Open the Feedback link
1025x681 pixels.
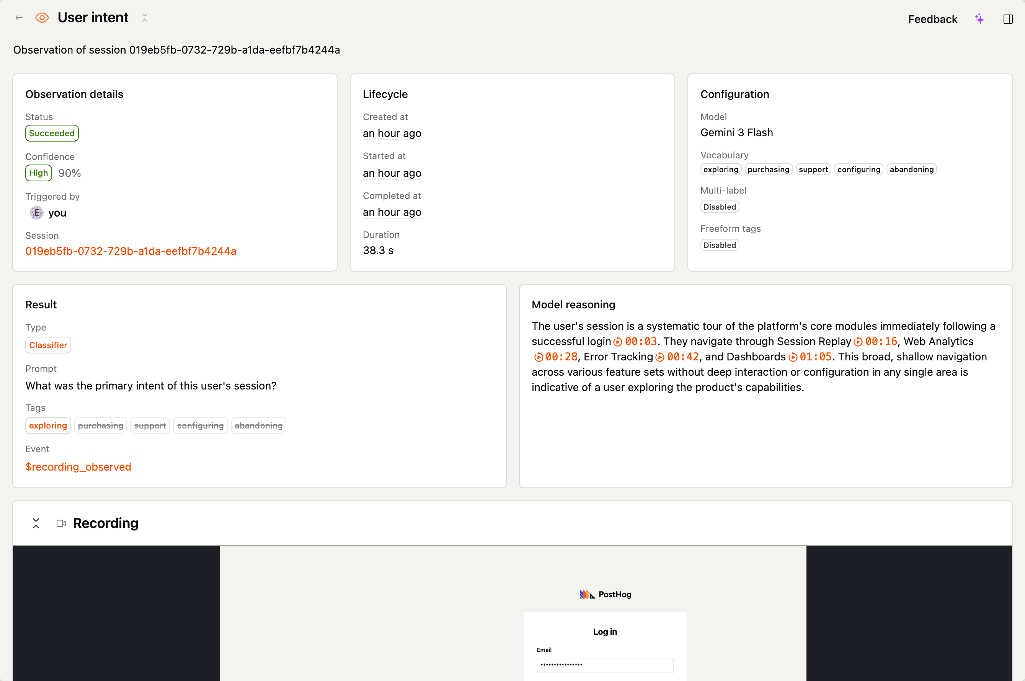click(932, 19)
